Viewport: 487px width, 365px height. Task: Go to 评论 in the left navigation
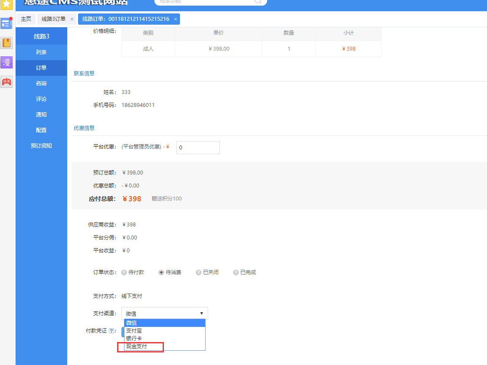click(41, 99)
